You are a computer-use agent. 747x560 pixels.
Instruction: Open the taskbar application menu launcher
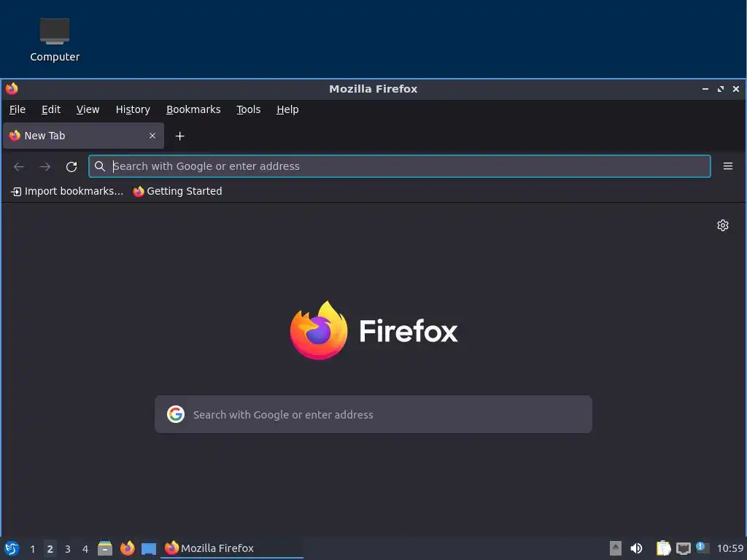tap(12, 548)
